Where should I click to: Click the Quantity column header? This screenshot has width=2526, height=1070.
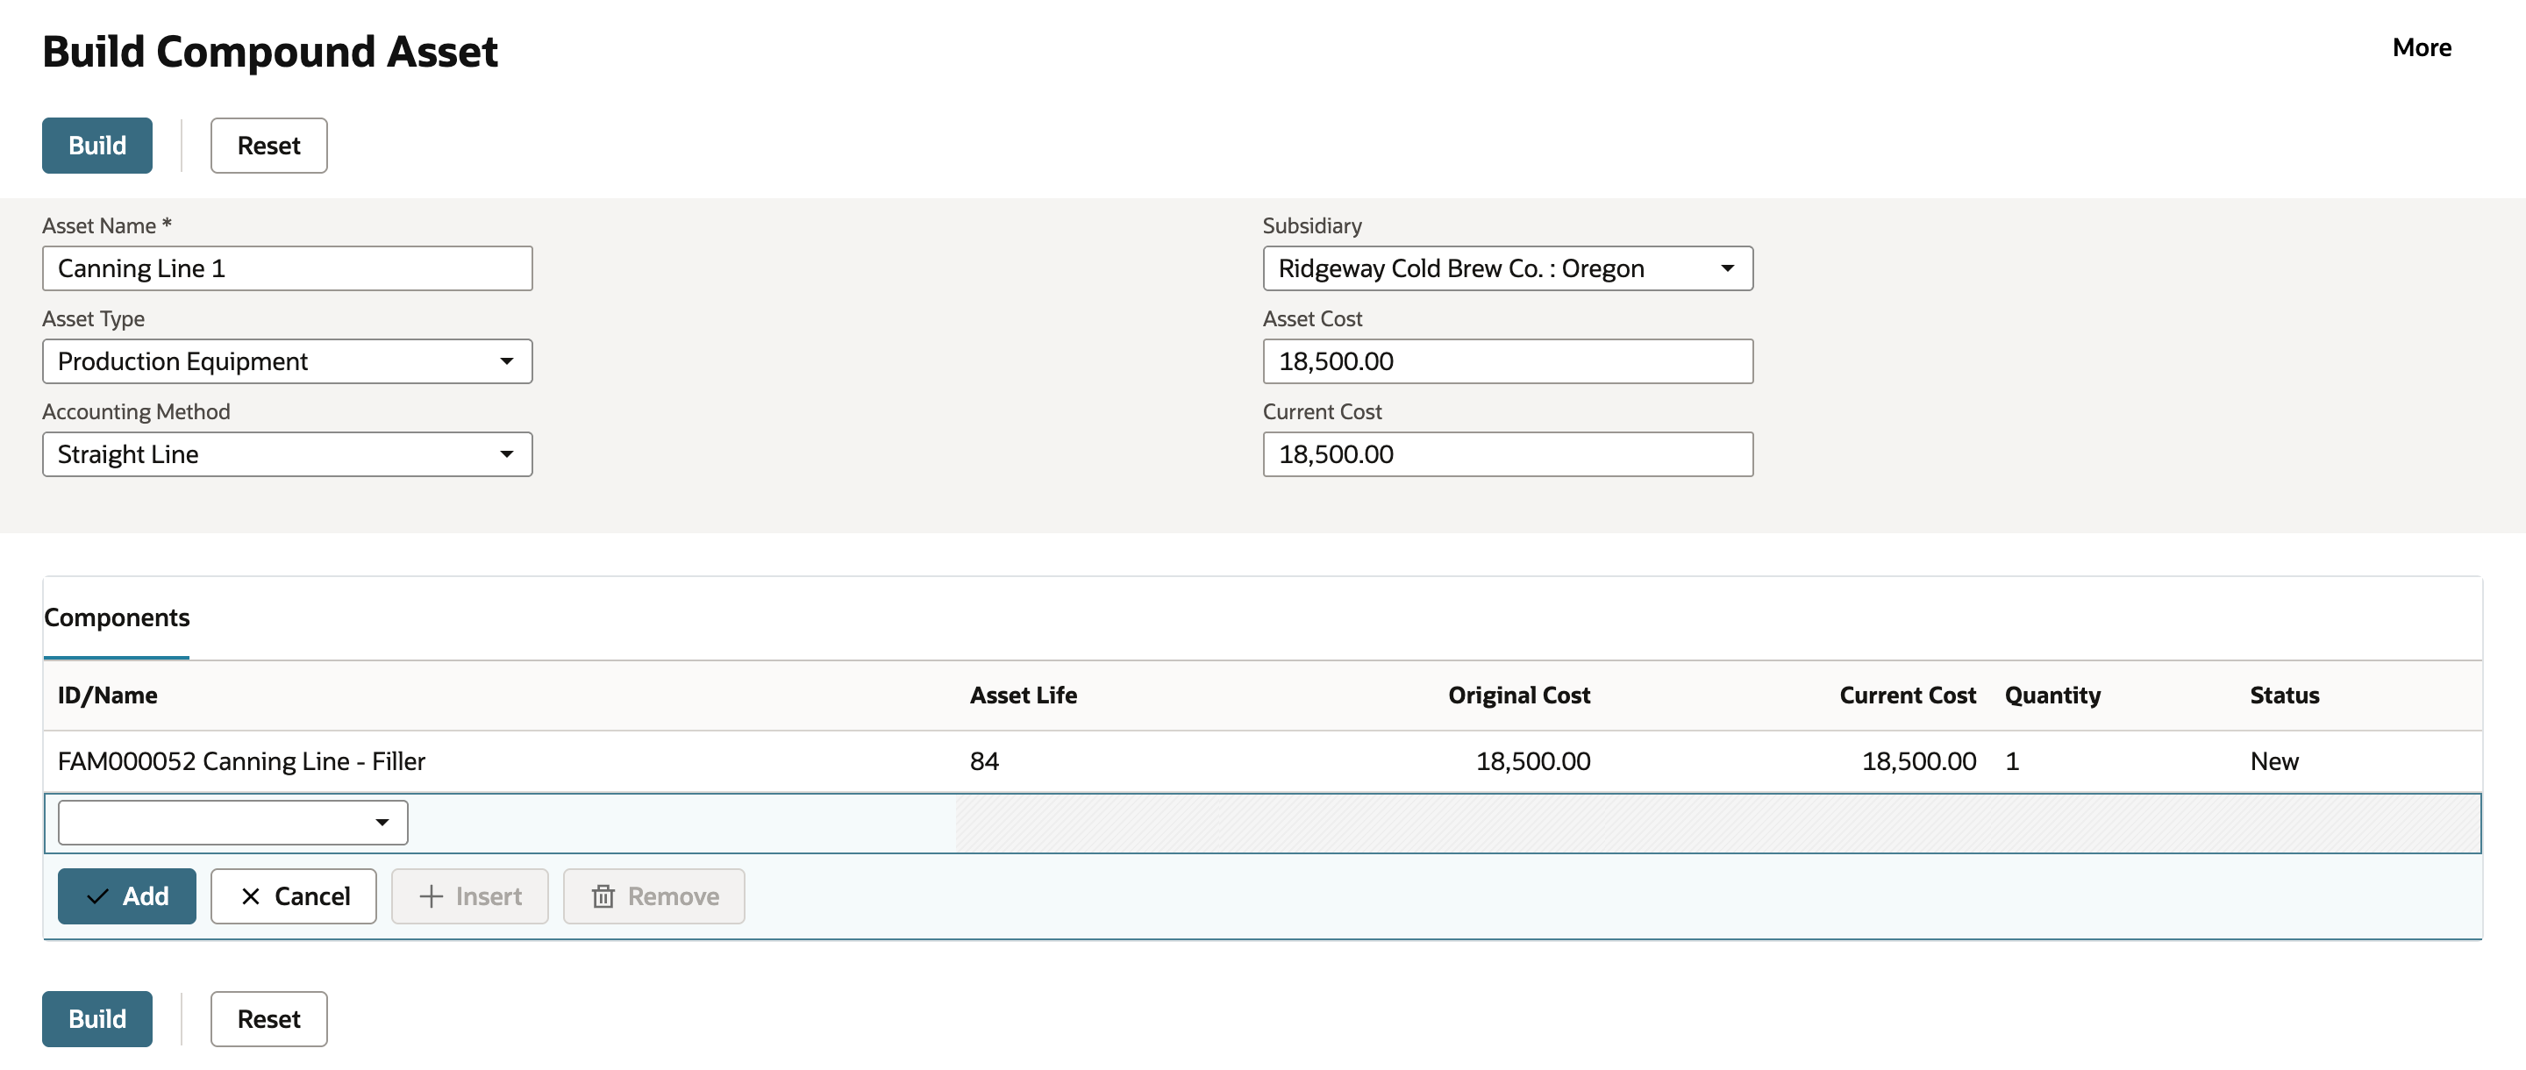pos(2052,695)
